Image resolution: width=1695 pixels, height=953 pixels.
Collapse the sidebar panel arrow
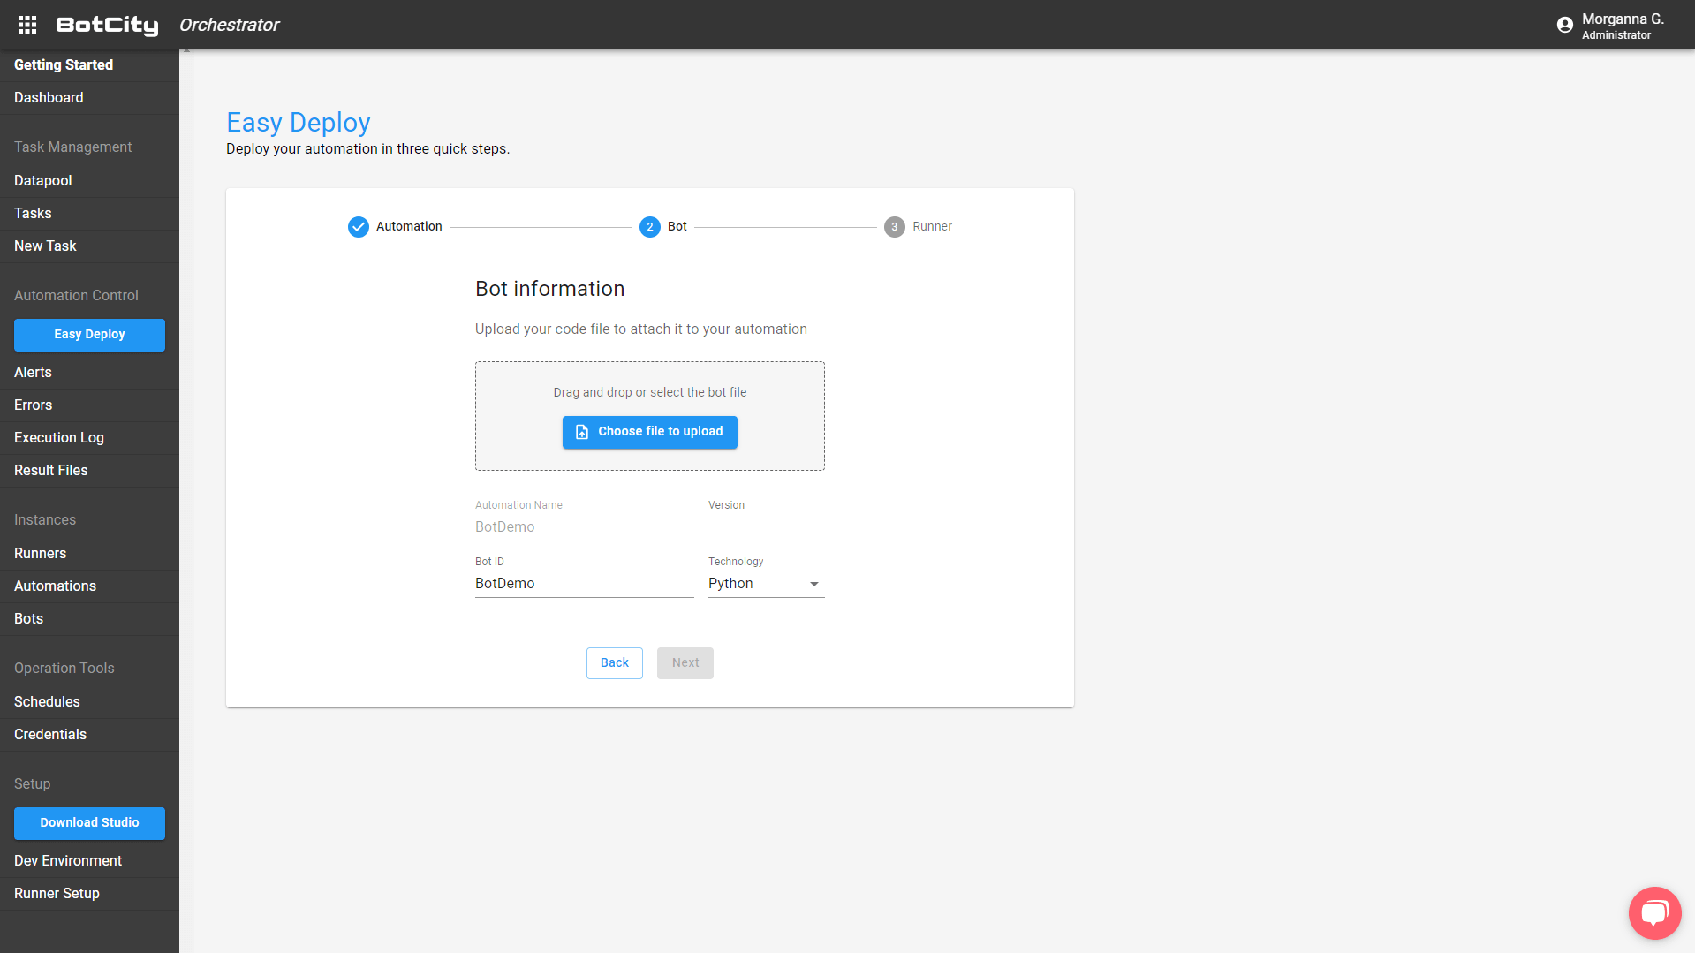(185, 51)
